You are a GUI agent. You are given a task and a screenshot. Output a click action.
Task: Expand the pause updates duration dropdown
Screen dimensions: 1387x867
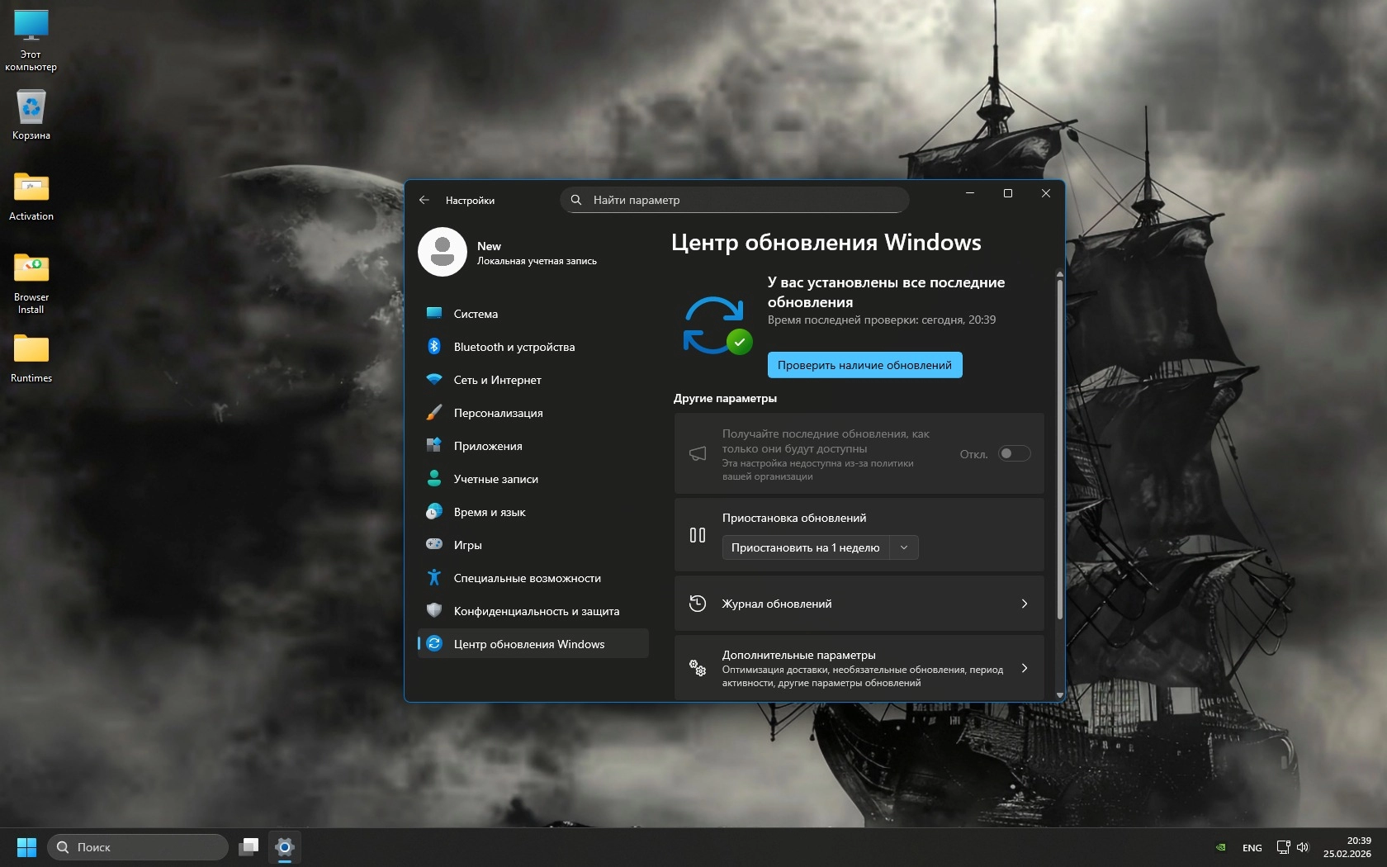pyautogui.click(x=904, y=547)
